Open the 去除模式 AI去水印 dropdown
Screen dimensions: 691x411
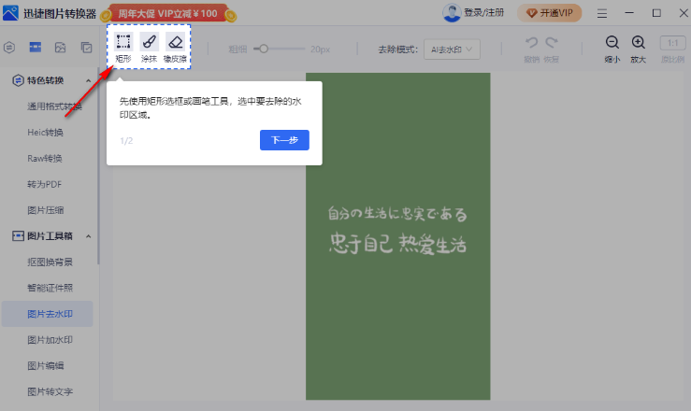pos(453,50)
